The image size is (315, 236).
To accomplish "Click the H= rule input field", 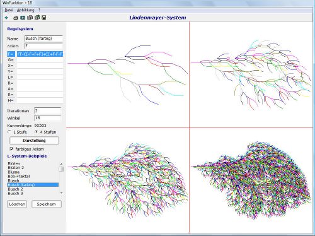I will point(40,100).
